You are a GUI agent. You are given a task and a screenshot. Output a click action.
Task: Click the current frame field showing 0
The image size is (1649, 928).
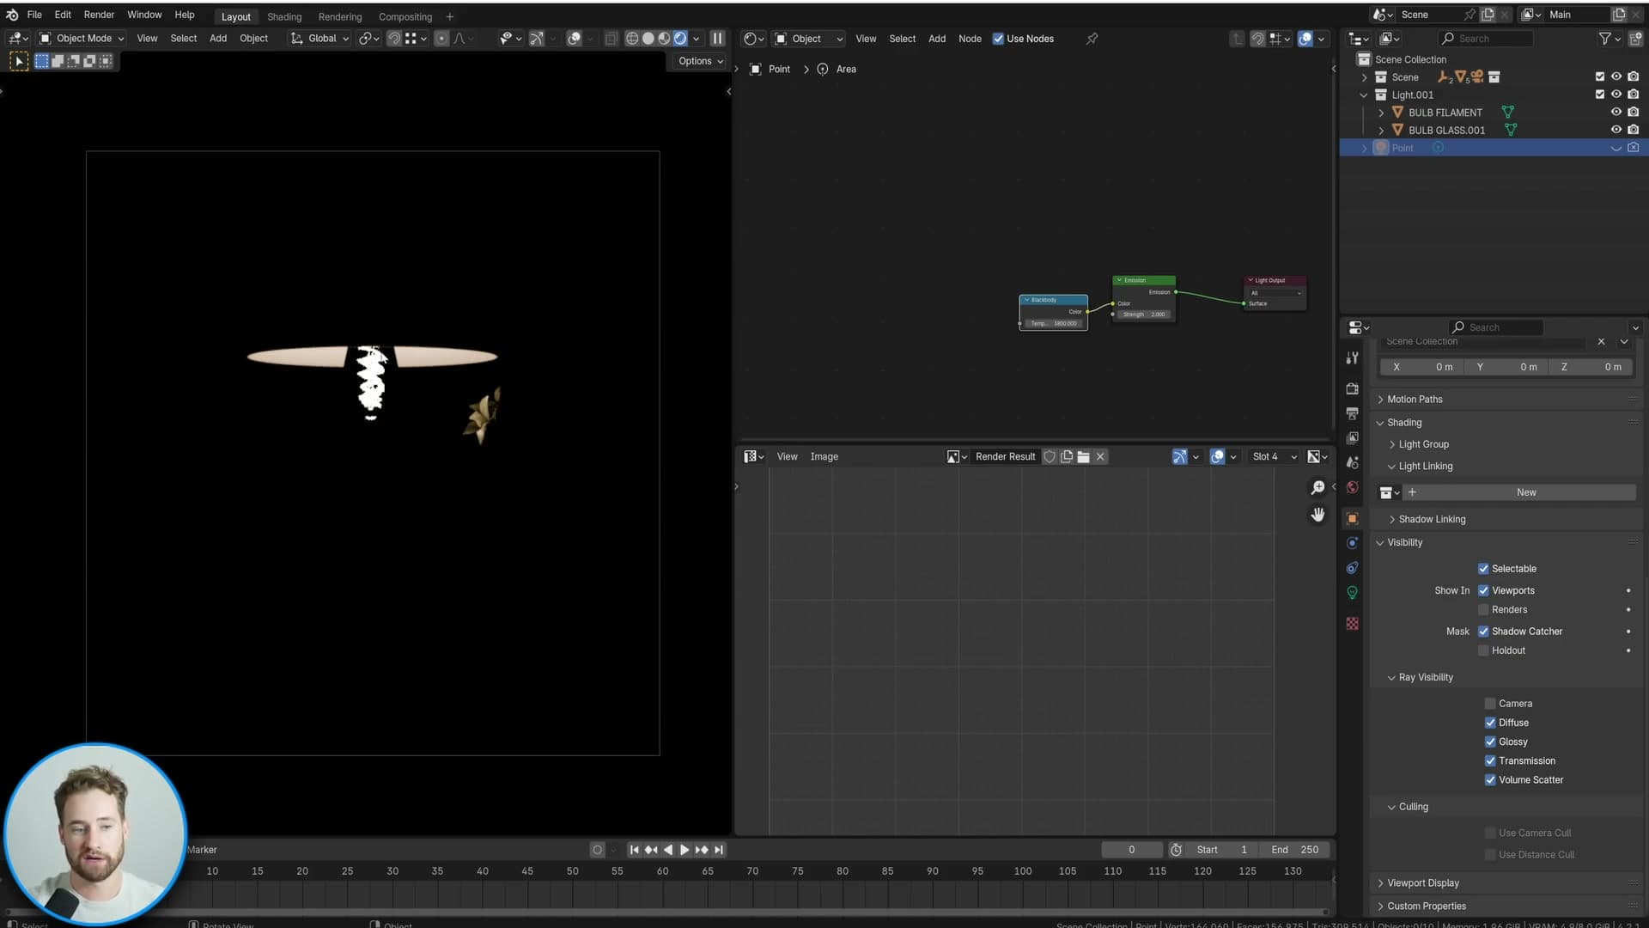[x=1132, y=850]
